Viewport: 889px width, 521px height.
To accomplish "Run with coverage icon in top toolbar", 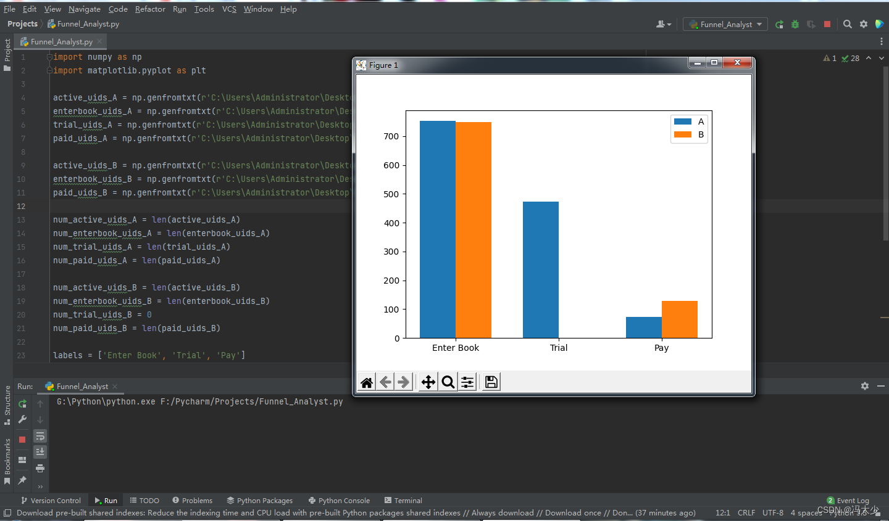I will (811, 24).
